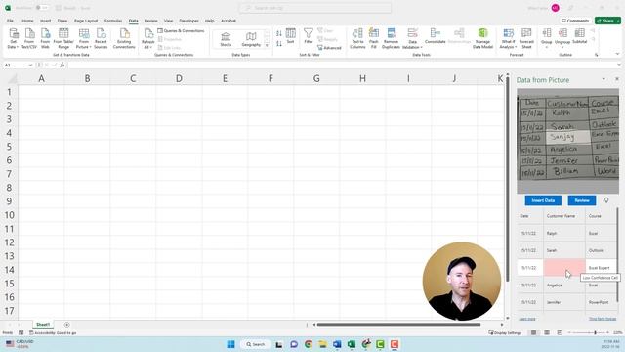
Task: Switch to the Acrobat tab
Action: (x=229, y=21)
